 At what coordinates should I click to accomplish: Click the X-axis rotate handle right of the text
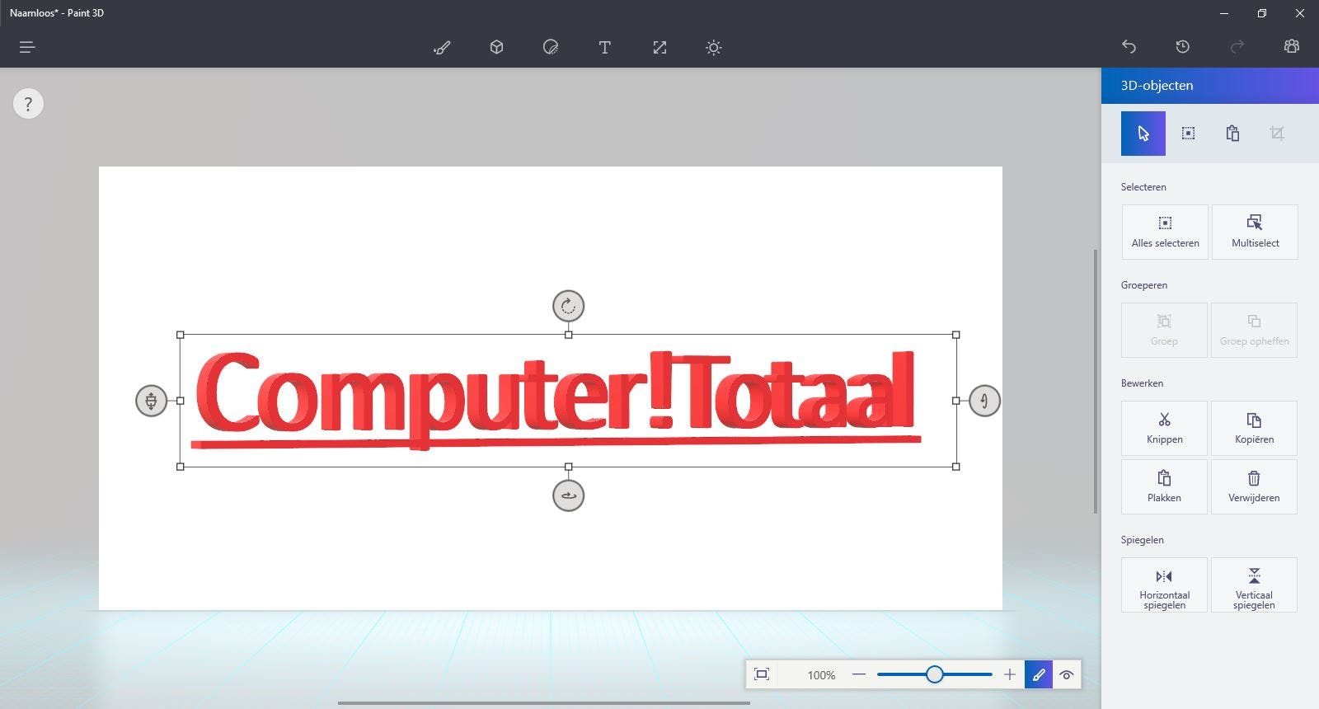click(x=984, y=401)
